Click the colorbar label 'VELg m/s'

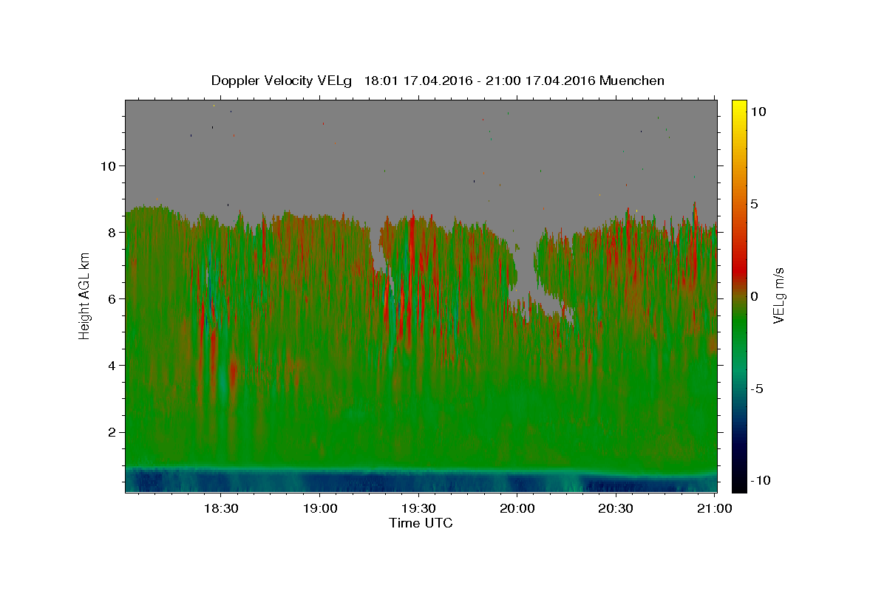pos(778,295)
